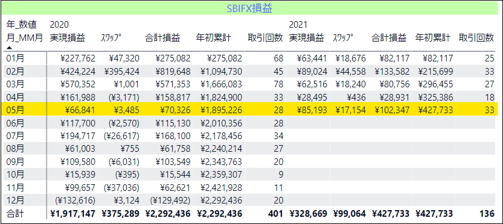Click the bold 401 trade count total
Image resolution: width=503 pixels, height=224 pixels.
[276, 213]
